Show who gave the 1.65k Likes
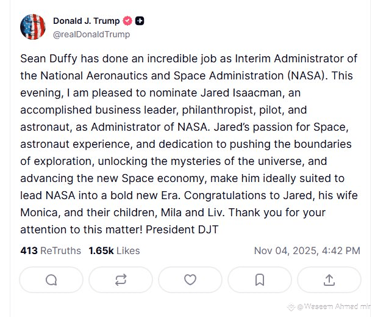375x317 pixels. point(114,250)
